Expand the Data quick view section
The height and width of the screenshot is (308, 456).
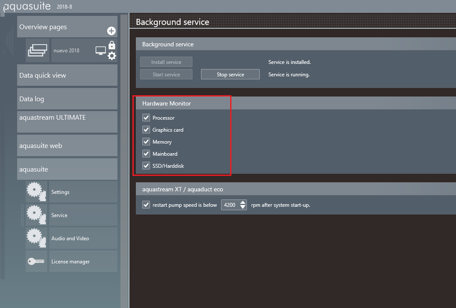coord(67,75)
